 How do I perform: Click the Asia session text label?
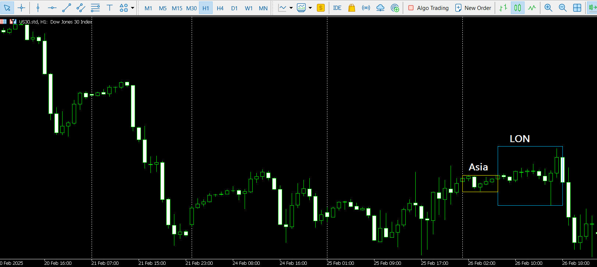(x=478, y=167)
